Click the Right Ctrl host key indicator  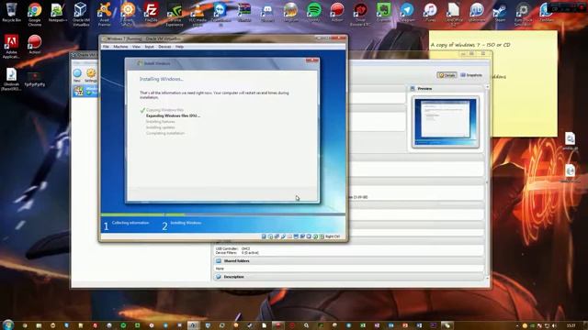tap(333, 236)
